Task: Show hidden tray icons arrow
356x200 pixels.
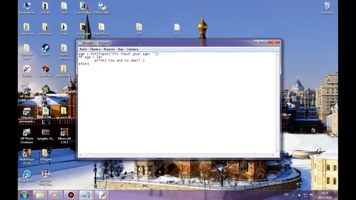Action: click(x=293, y=195)
